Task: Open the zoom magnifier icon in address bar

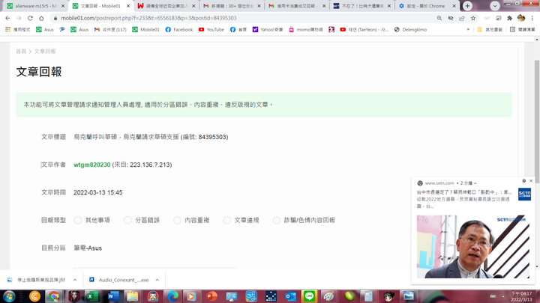Action: (x=439, y=18)
